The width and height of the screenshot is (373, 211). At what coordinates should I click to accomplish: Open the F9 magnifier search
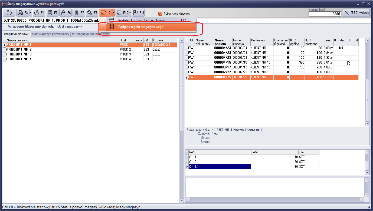(92, 13)
